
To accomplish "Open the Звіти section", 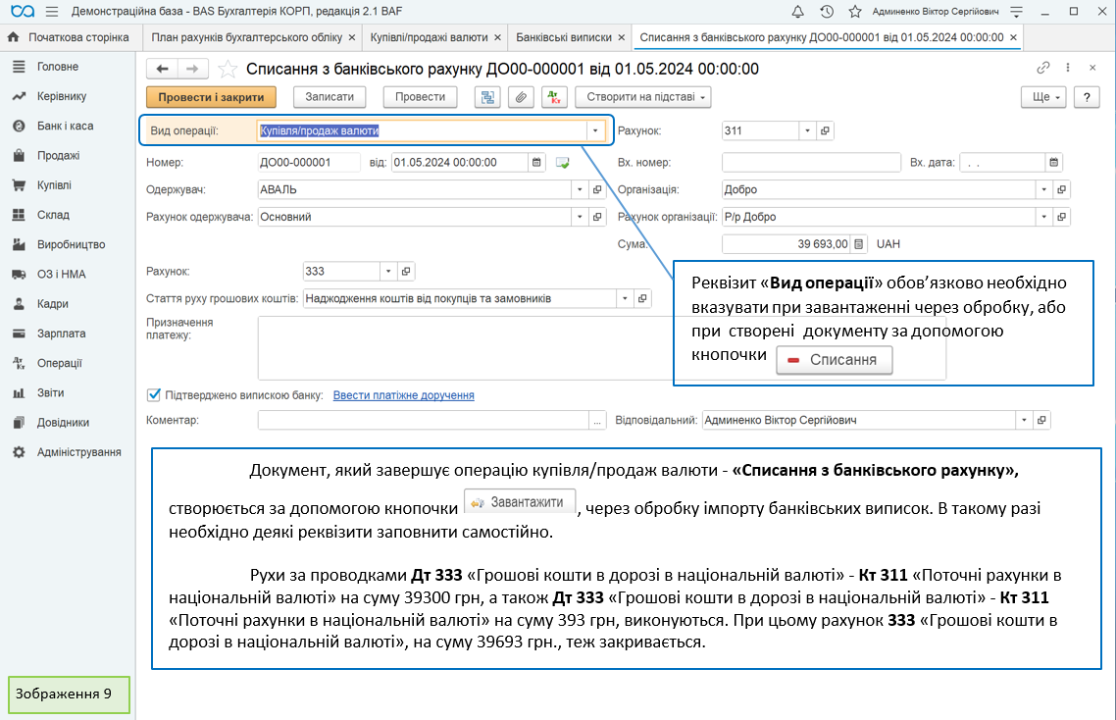I will coord(51,393).
